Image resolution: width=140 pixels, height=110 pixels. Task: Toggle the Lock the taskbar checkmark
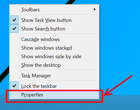coord(14,86)
